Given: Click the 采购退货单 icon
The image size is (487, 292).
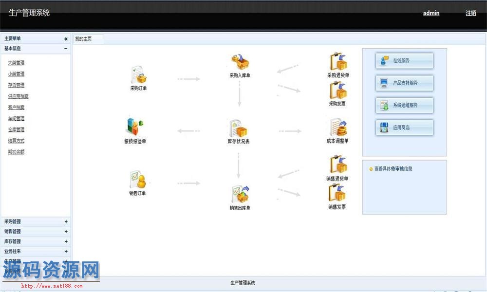Looking at the screenshot, I should [338, 62].
